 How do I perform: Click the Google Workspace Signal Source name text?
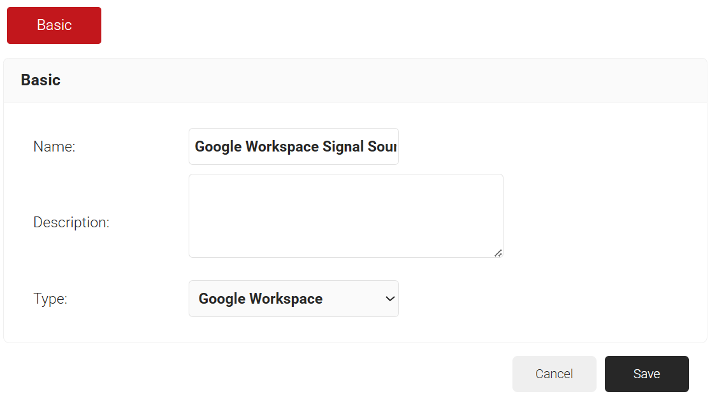pyautogui.click(x=296, y=146)
